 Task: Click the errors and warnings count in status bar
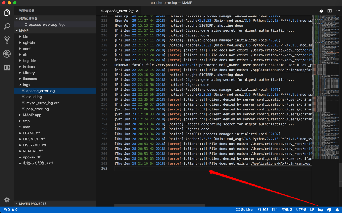pos(10,210)
